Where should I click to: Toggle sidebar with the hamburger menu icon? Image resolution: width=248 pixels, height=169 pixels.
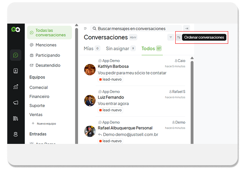(x=85, y=29)
